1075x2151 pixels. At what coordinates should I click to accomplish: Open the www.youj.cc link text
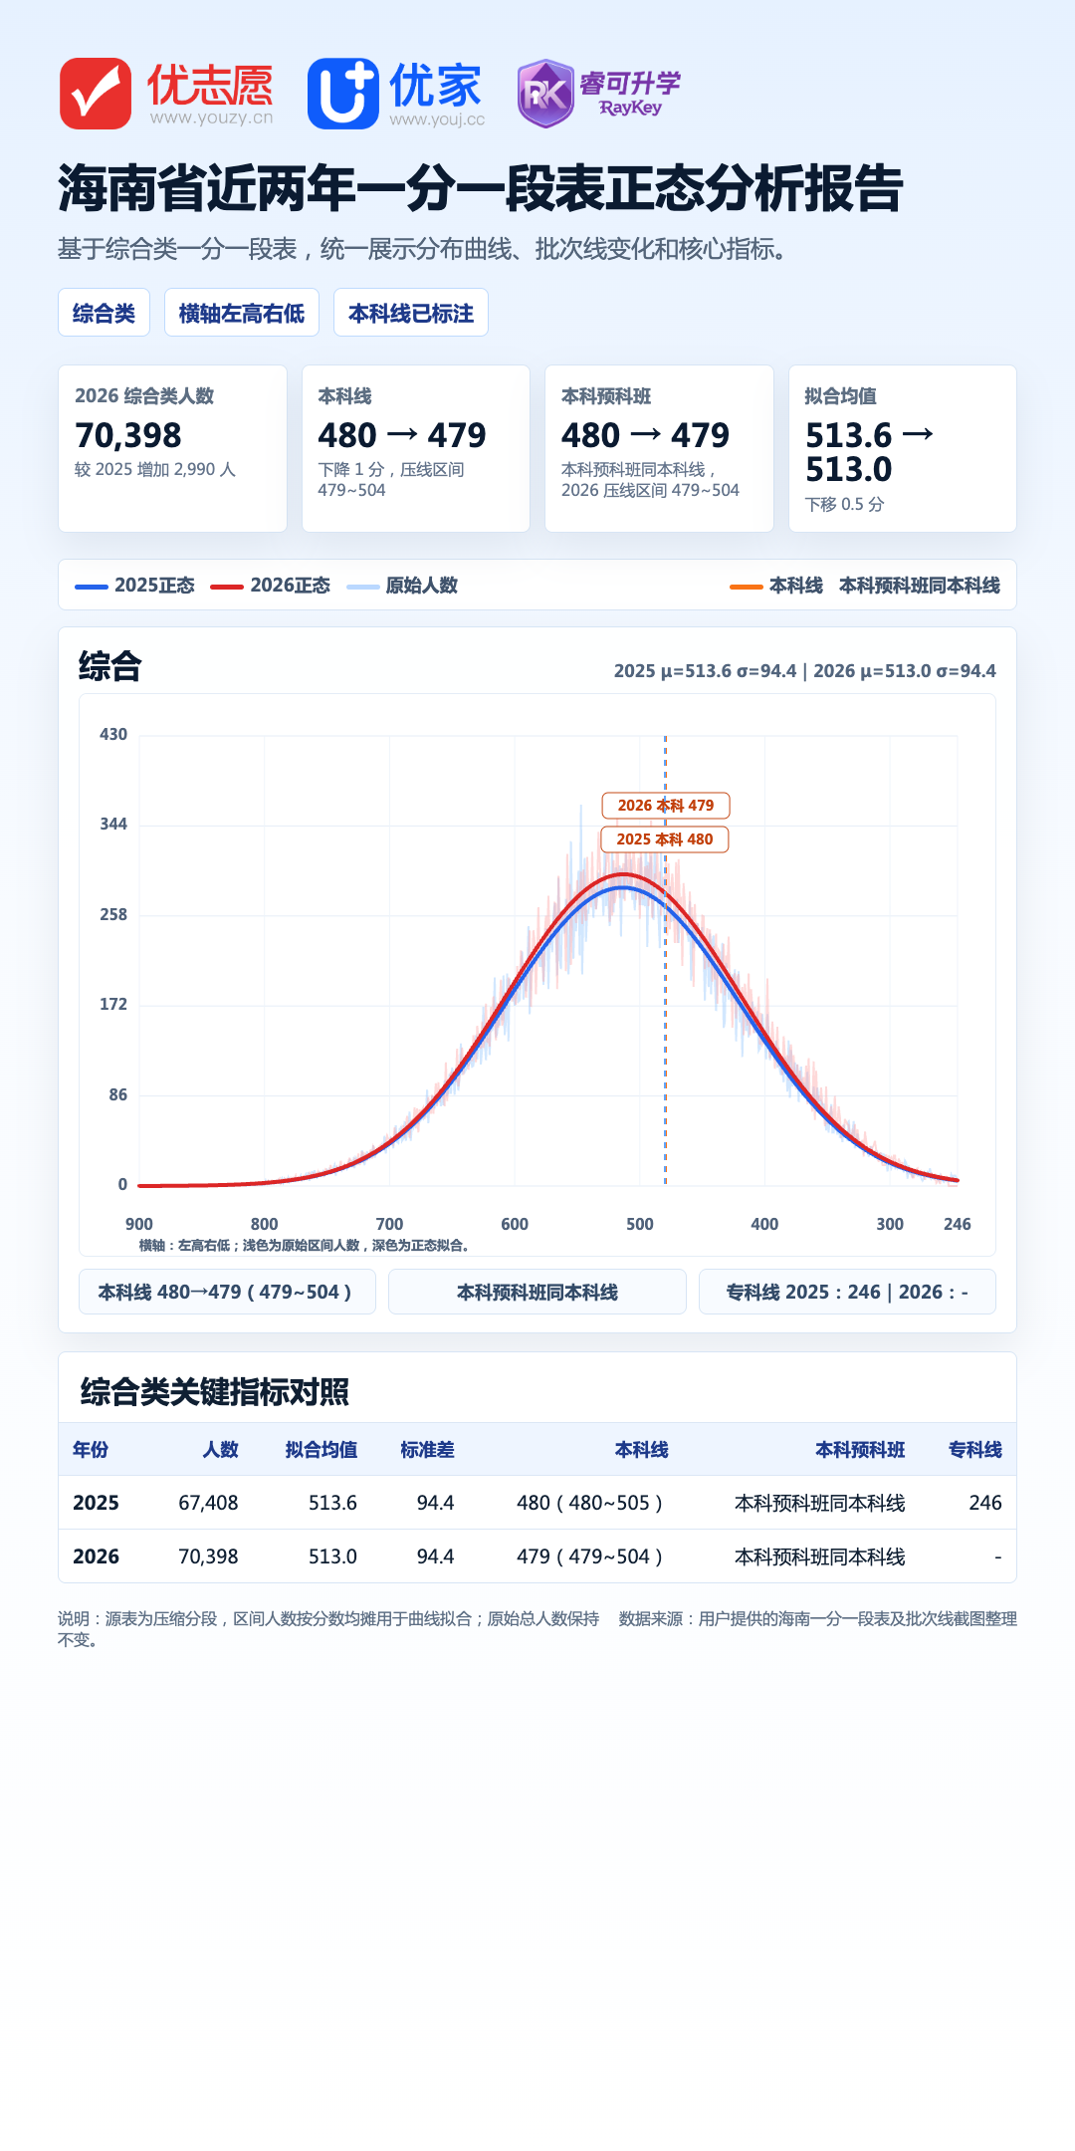437,119
